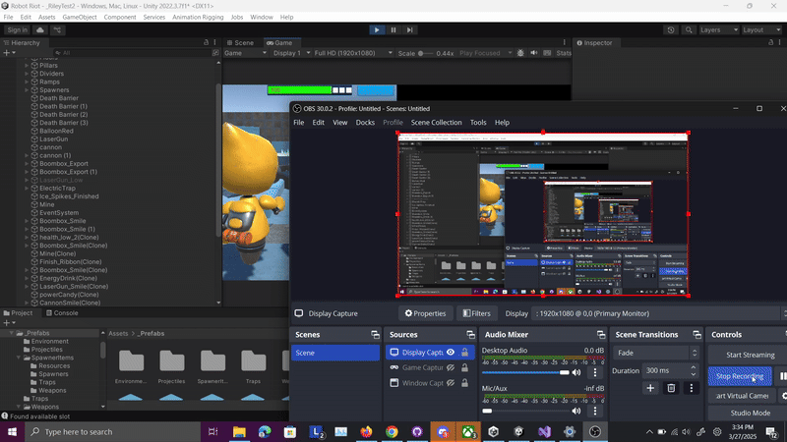Open OBS Scene Collection menu
This screenshot has height=442, width=787.
coord(436,122)
